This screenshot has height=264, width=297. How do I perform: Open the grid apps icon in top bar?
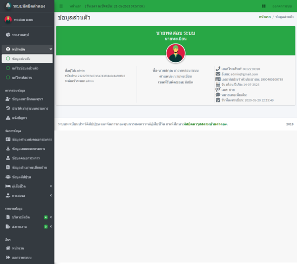point(263,6)
